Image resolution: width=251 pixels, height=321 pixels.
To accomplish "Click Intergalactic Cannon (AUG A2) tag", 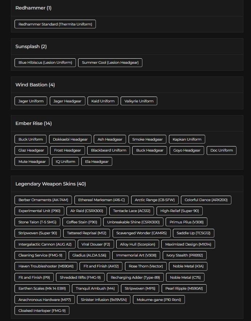I will click(45, 244).
